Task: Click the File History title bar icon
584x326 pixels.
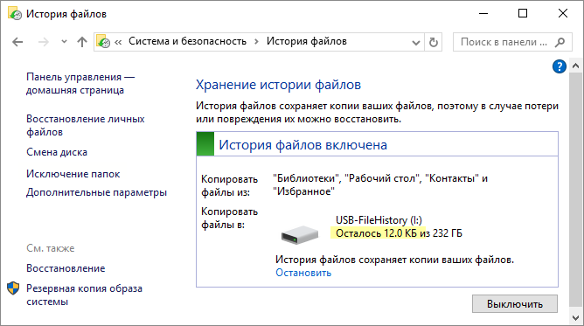Action: click(15, 14)
